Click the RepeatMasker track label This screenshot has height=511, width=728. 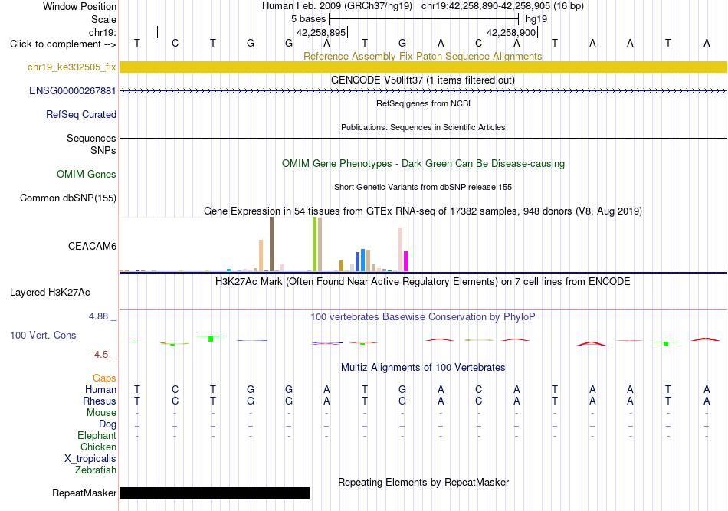pos(84,493)
